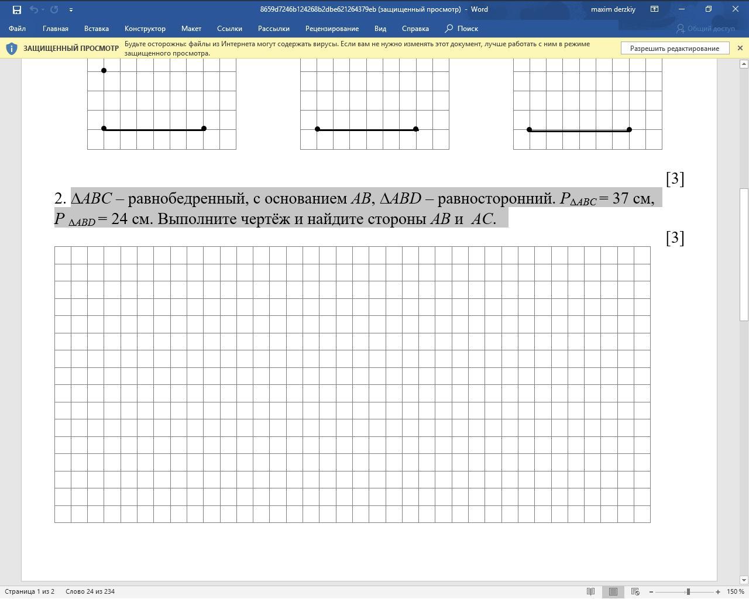Click the zoom out minus icon
749x599 pixels.
651,592
